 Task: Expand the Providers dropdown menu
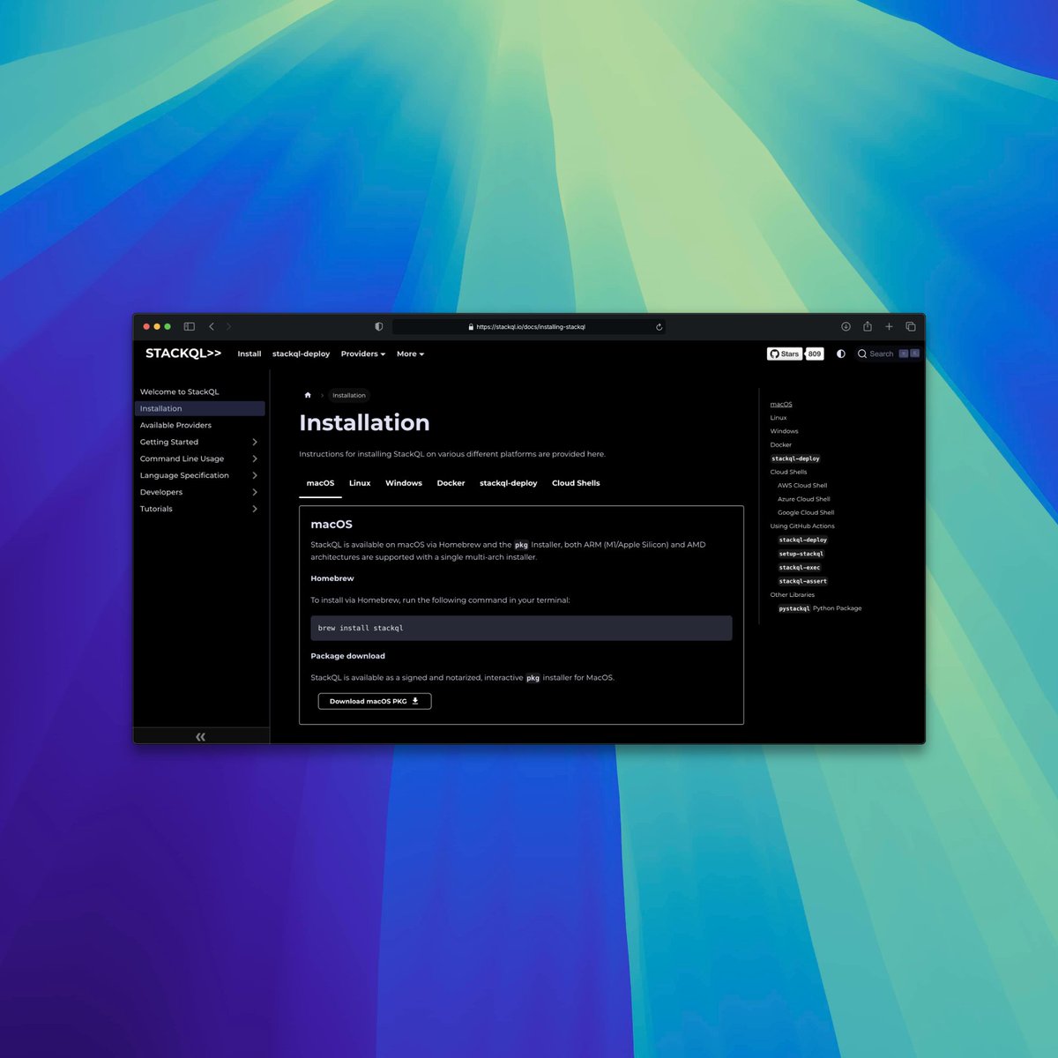363,354
